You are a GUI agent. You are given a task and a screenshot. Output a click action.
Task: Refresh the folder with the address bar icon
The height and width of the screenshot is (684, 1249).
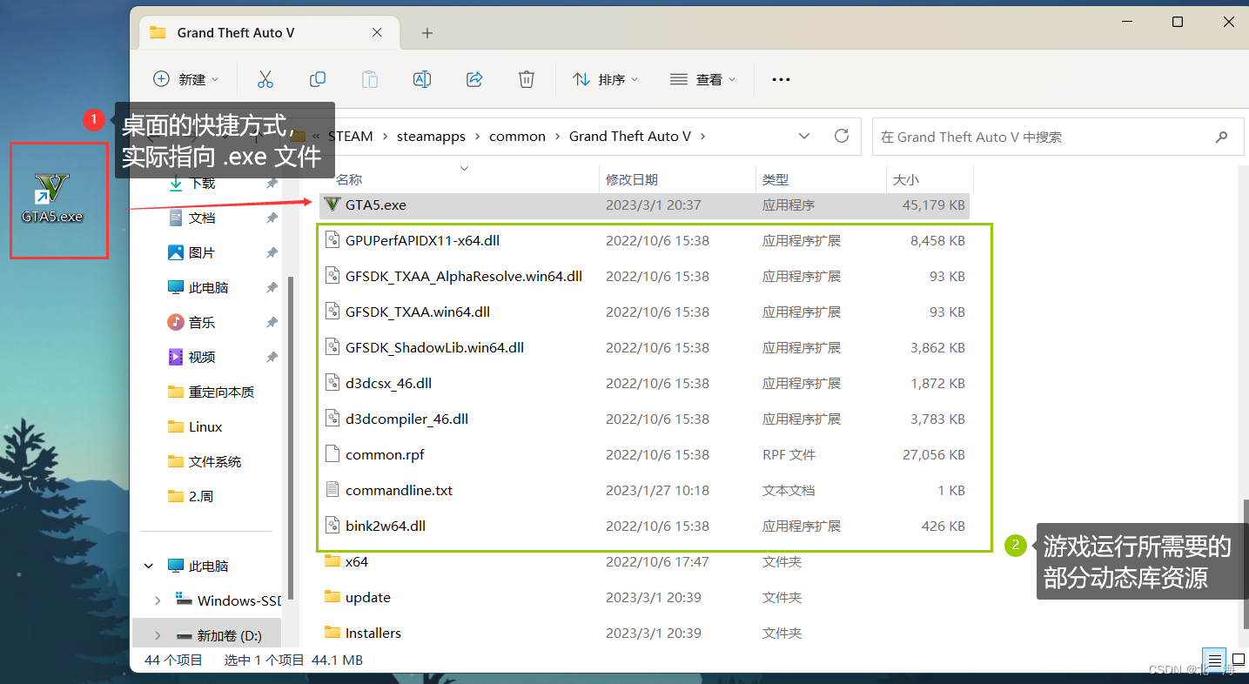click(x=842, y=136)
